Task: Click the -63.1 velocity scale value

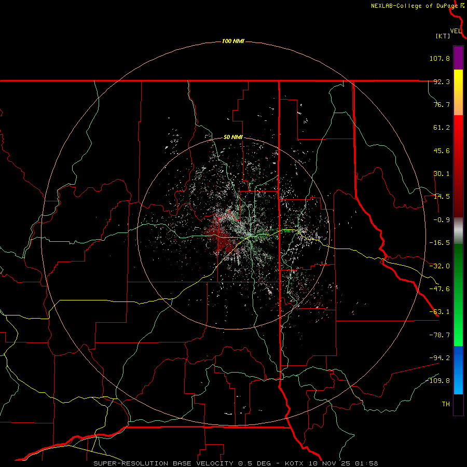Action: 439,312
